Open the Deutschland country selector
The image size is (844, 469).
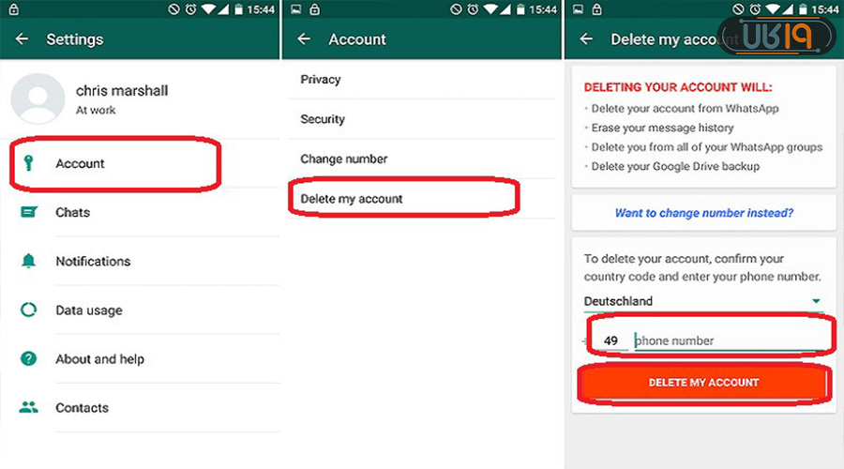click(703, 301)
